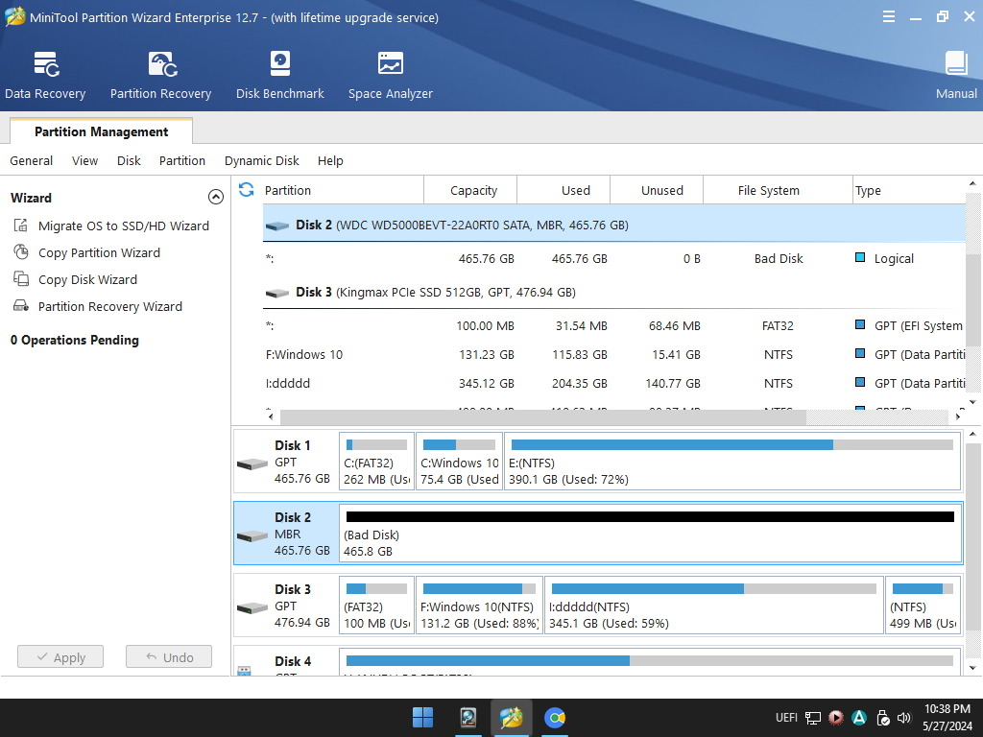
Task: Click the Migrate OS to SSD/HD Wizard icon
Action: [x=21, y=225]
